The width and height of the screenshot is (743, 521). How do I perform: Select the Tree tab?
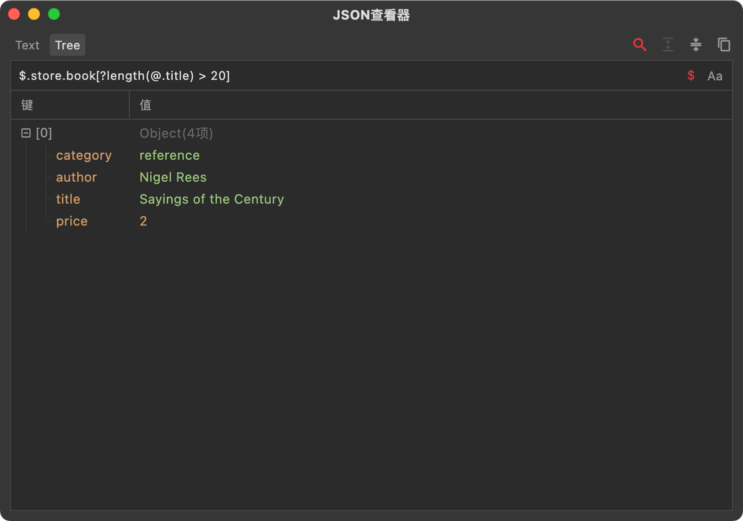tap(67, 45)
